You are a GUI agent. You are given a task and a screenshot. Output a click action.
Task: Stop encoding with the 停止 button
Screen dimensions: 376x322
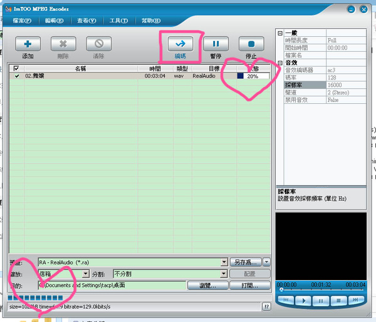[x=251, y=44]
